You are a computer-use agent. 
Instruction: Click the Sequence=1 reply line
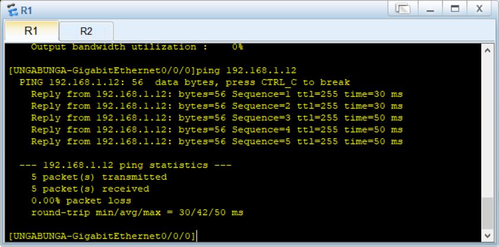(217, 95)
